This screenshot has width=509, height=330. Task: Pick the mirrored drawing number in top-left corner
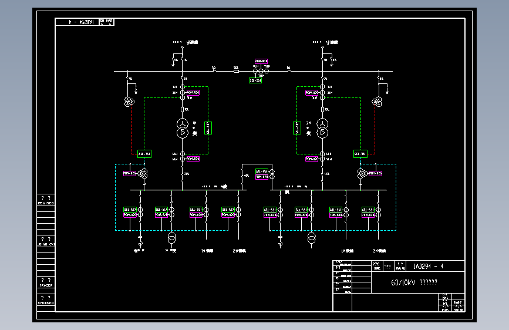pos(81,22)
